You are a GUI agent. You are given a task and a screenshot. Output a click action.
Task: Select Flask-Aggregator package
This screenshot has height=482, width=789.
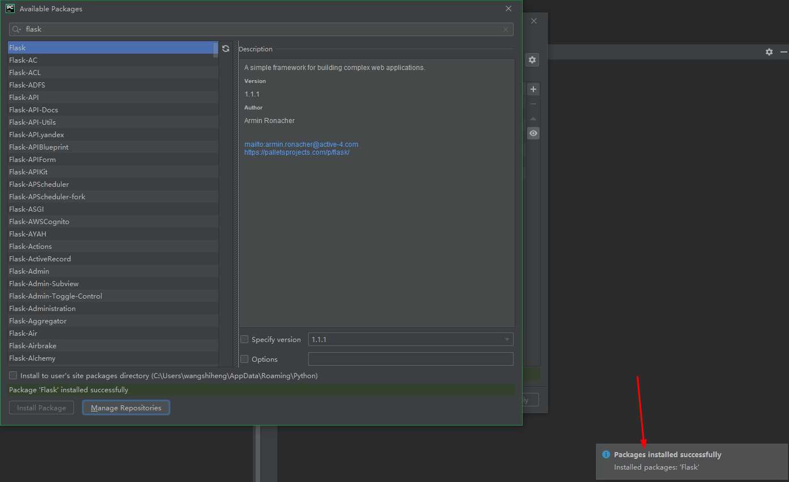tap(113, 321)
